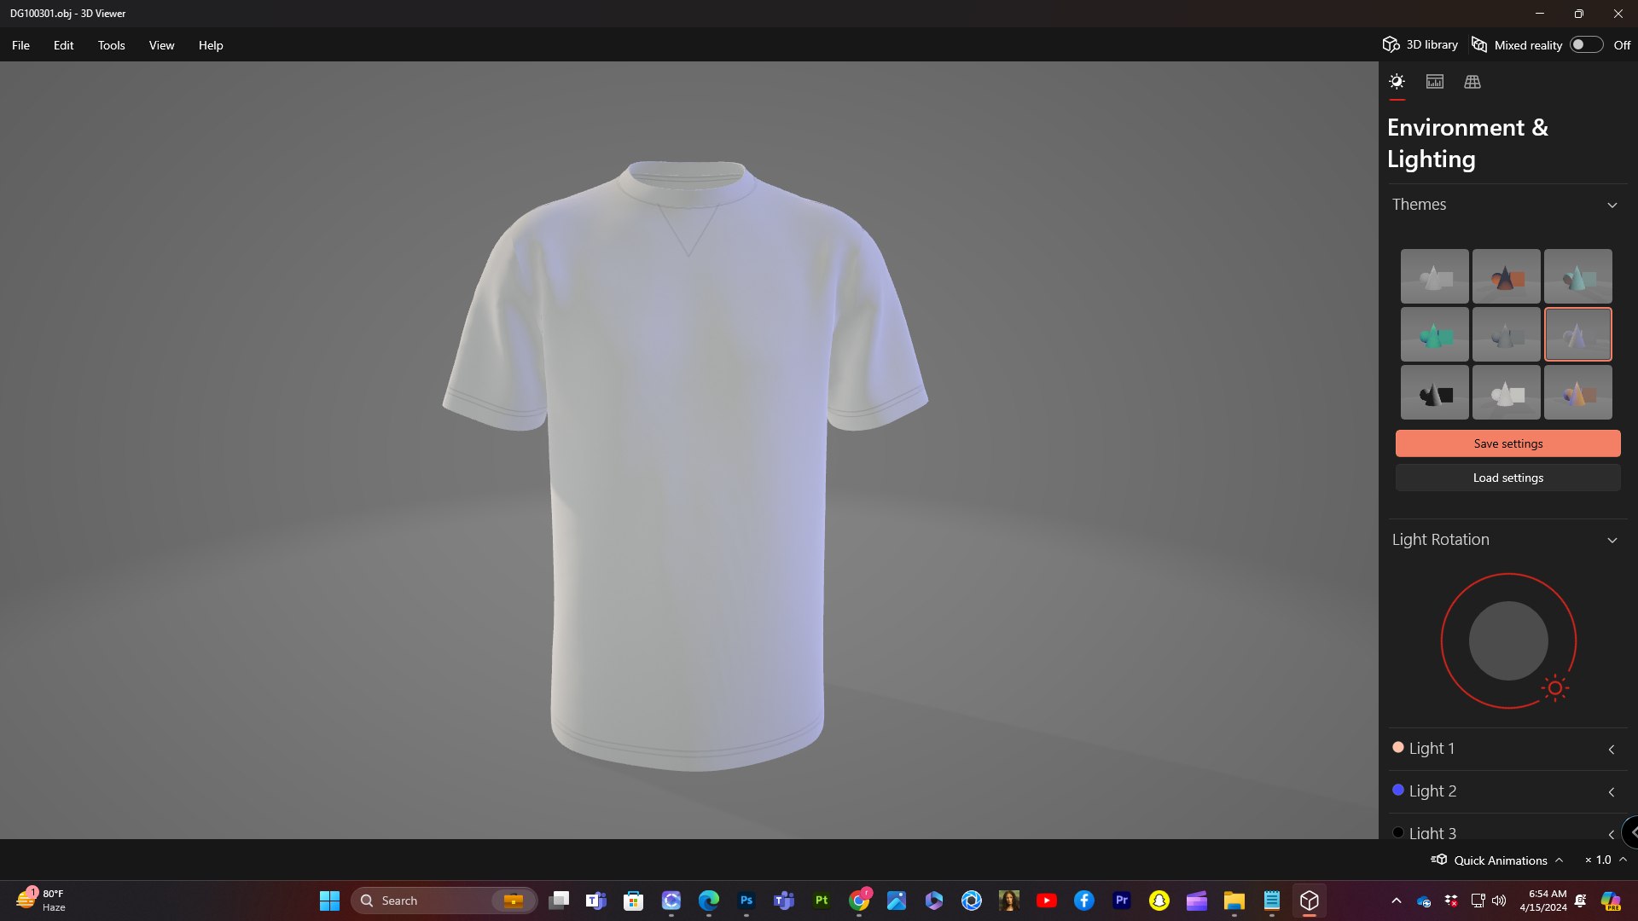Click the Light 2 blue color dot
The width and height of the screenshot is (1638, 921).
coord(1397,790)
